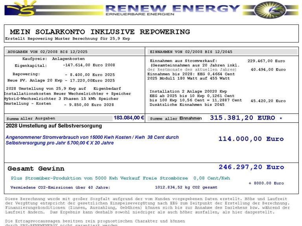
Task: Click 'Zusätzliche Einnahmen bis 2045' line
Action: pos(187,104)
